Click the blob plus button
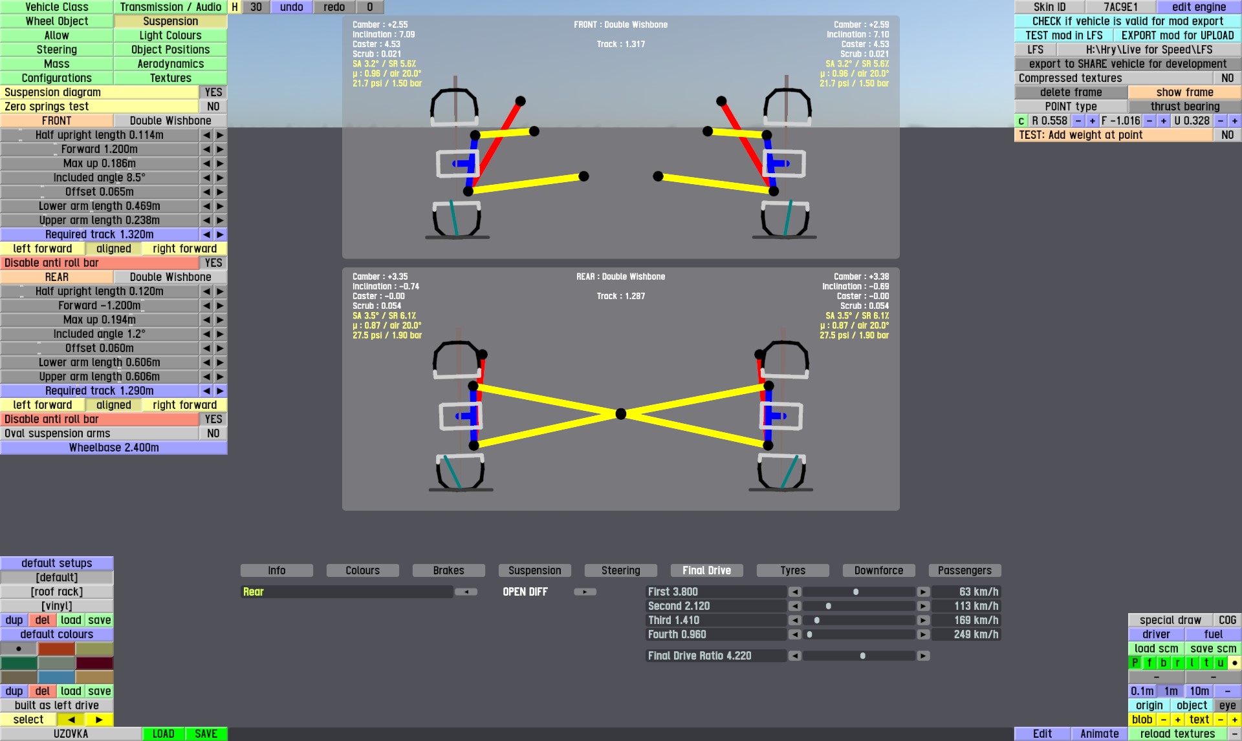The image size is (1242, 741). [1177, 720]
